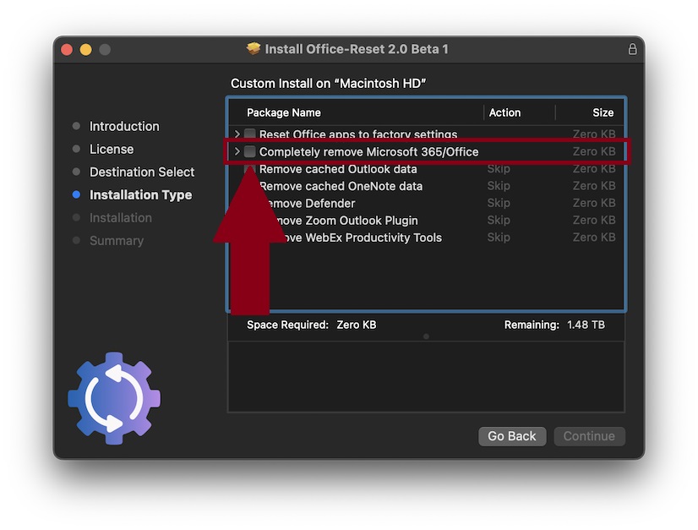Screen dimensions: 698x530
Task: Grab the splitter dot below Space Required
Action: tap(426, 336)
